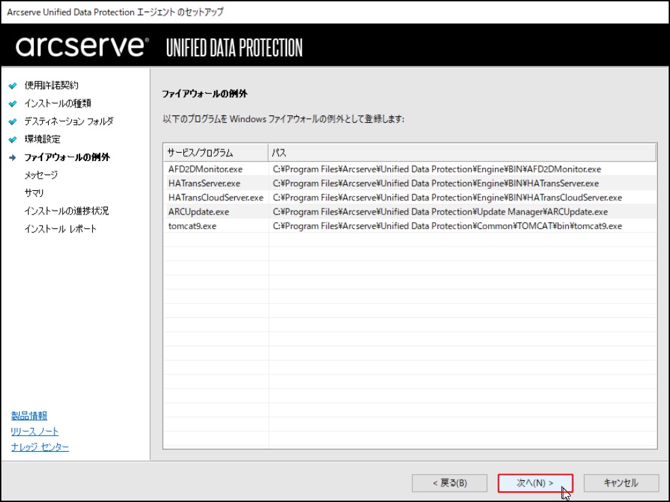Select the tomcat9.exe row
The width and height of the screenshot is (670, 502).
[410, 226]
